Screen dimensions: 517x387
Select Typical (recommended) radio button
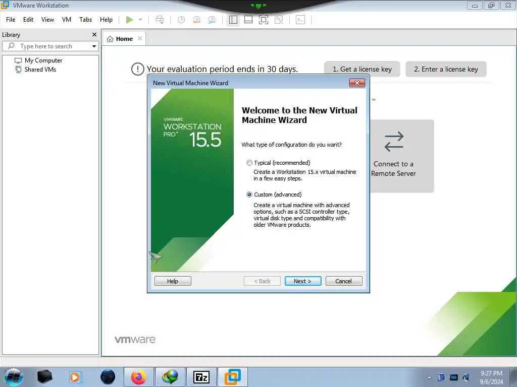click(249, 163)
